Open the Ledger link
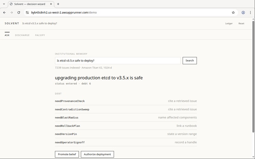The width and height of the screenshot is (255, 159). (229, 24)
